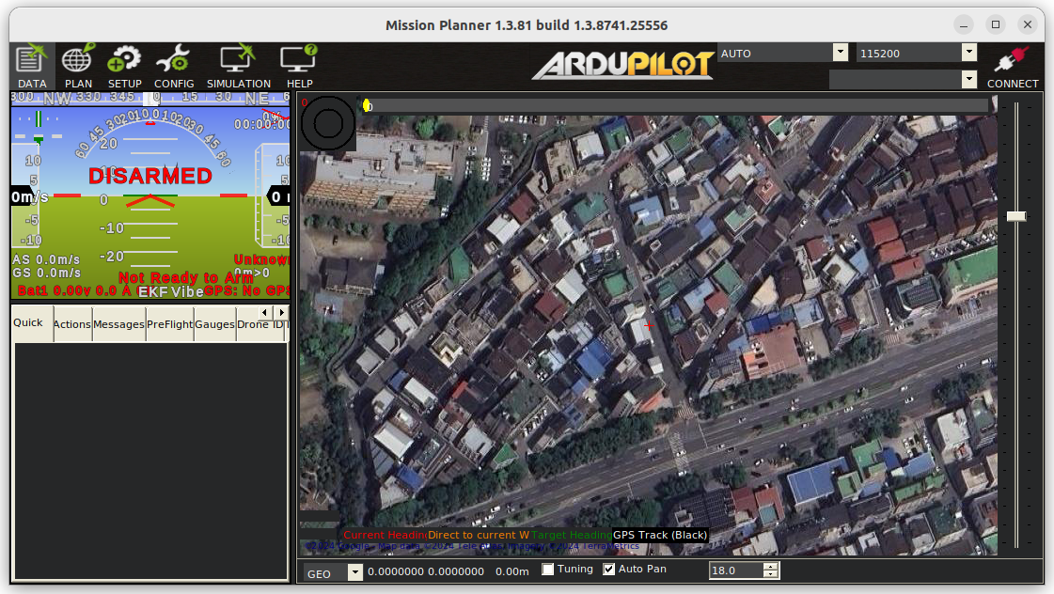The width and height of the screenshot is (1054, 594).
Task: Click the DISARMED status on HUD
Action: coord(150,176)
